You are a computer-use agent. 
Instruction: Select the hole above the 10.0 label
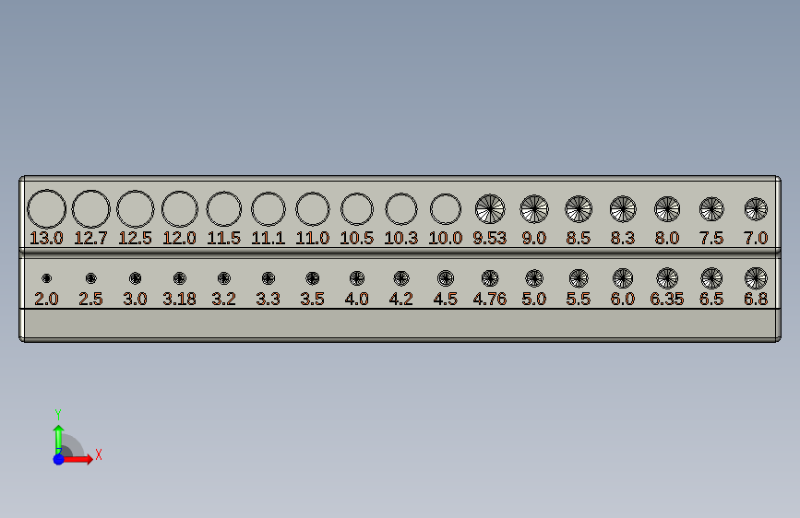(446, 209)
